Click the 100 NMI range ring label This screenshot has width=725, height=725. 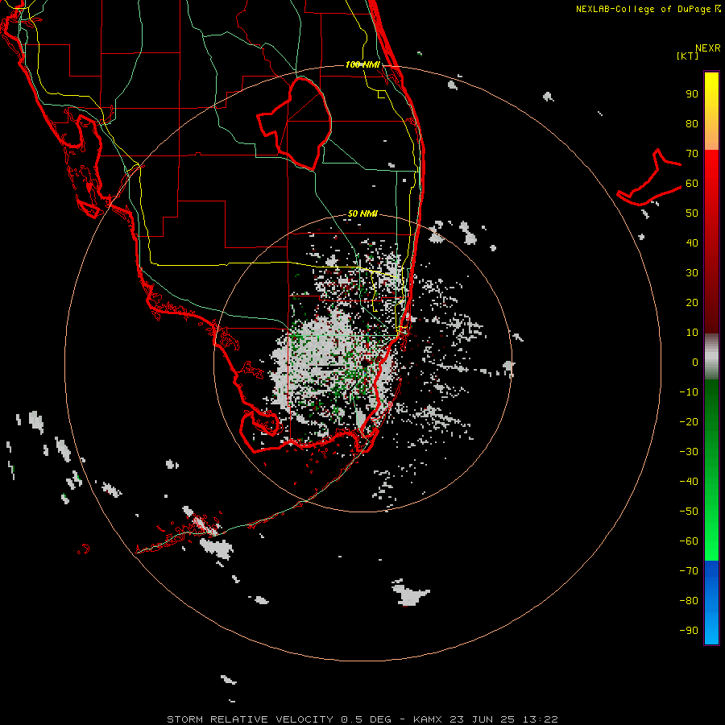tap(362, 64)
